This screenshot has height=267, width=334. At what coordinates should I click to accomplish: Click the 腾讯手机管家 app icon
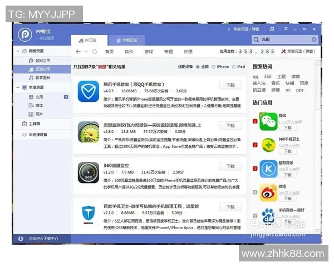(x=89, y=91)
